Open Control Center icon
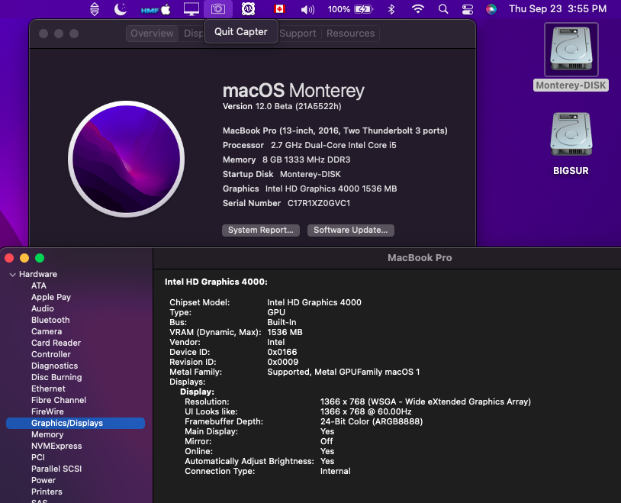This screenshot has height=503, width=621. [x=468, y=9]
